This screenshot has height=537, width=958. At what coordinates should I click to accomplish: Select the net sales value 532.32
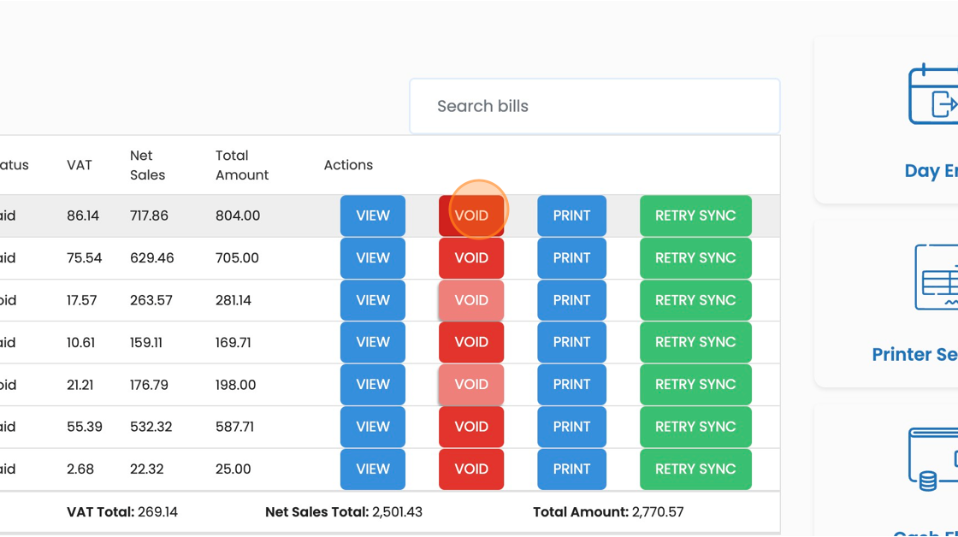[x=151, y=427]
